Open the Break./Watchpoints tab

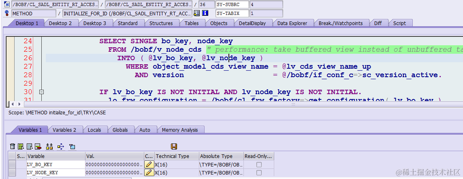[340, 23]
